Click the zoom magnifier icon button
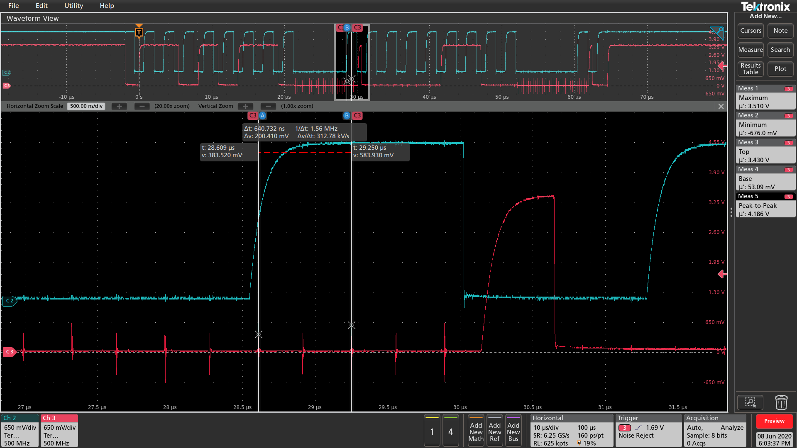797x448 pixels. (x=750, y=402)
